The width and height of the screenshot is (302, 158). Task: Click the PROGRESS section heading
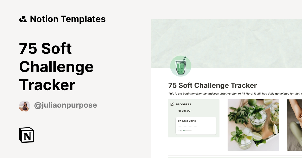[x=183, y=104]
